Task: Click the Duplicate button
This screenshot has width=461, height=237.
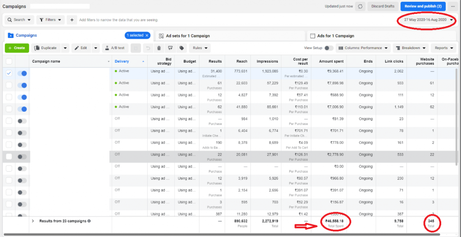Action: [46, 48]
